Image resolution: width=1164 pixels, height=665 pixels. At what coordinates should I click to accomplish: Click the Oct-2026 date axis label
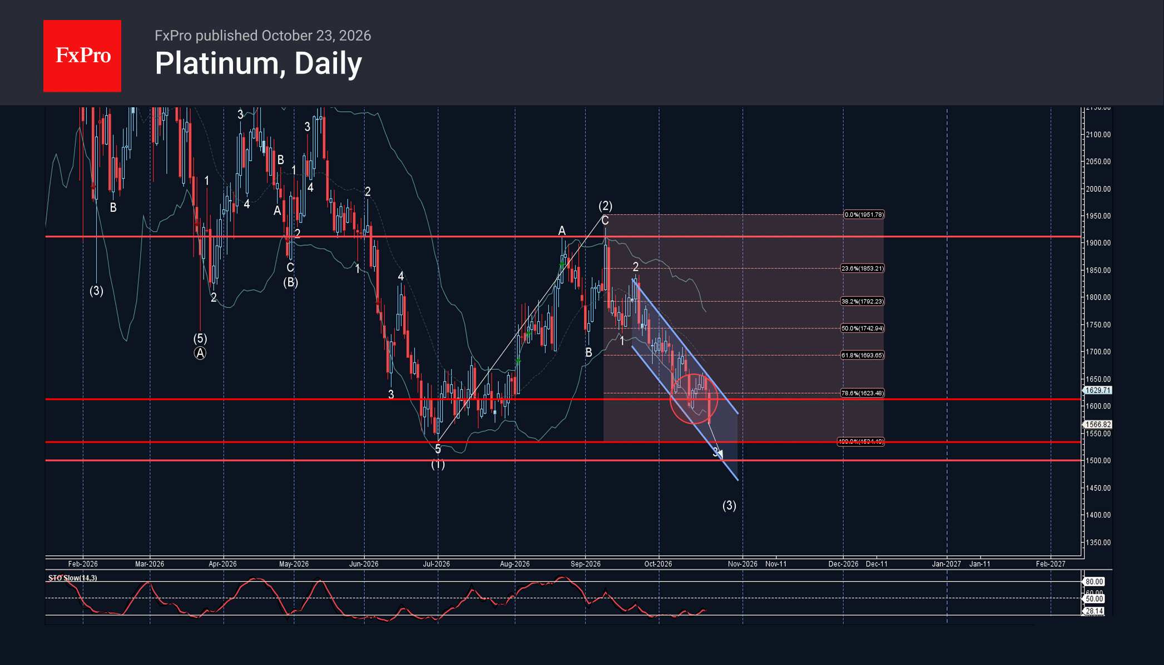[x=658, y=564]
